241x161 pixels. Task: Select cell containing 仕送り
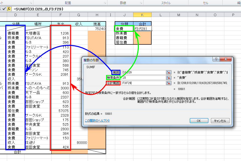coord(38,143)
